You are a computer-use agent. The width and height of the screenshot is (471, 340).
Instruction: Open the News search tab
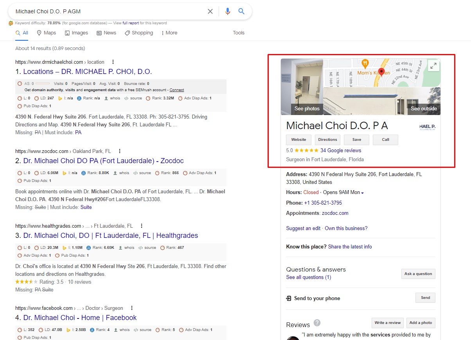(106, 33)
